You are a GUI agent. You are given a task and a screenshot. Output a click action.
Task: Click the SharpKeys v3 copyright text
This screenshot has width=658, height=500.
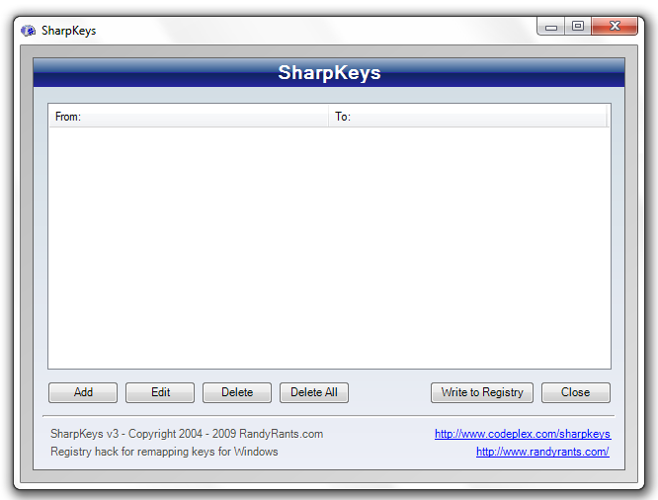point(187,434)
